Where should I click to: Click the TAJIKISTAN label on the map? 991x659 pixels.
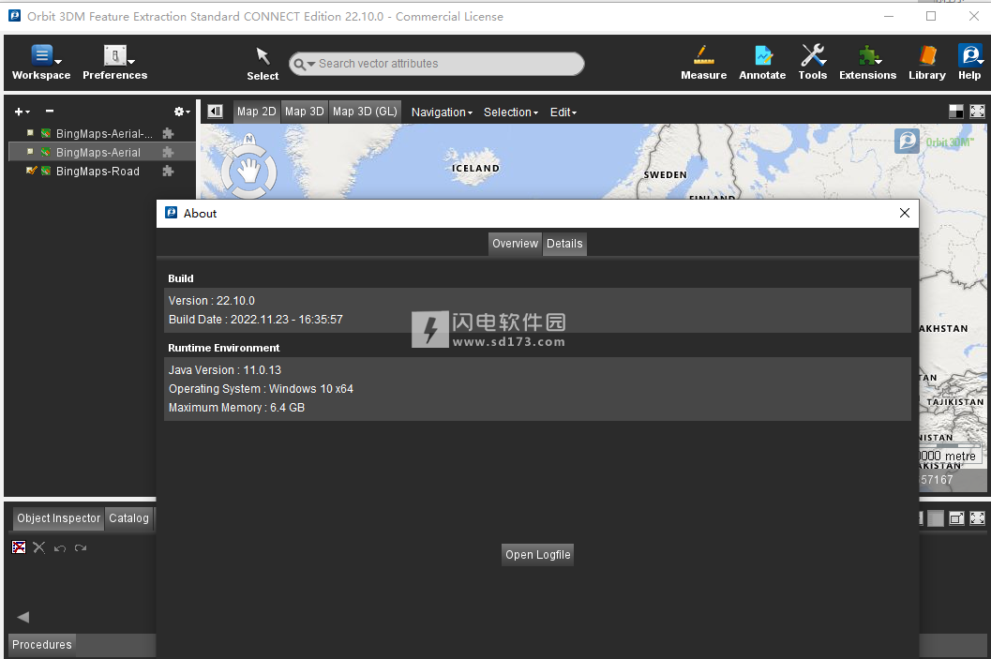click(x=955, y=402)
